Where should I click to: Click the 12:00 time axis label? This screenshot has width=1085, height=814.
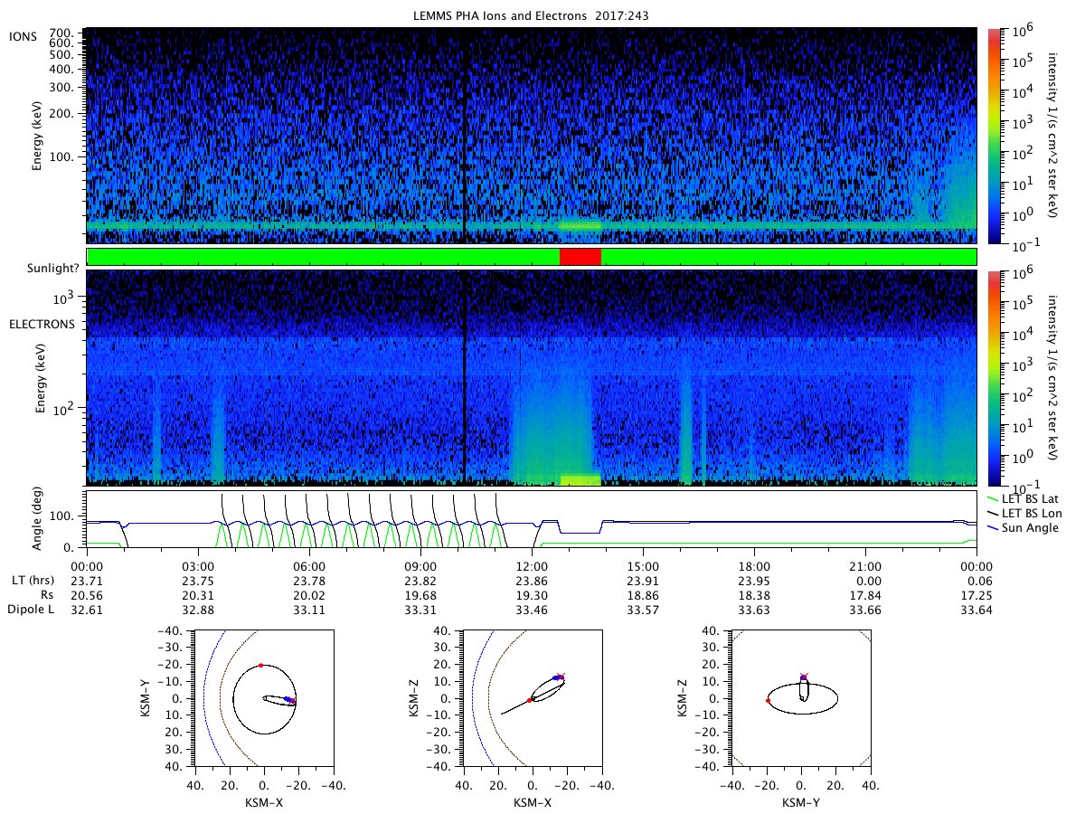click(532, 564)
